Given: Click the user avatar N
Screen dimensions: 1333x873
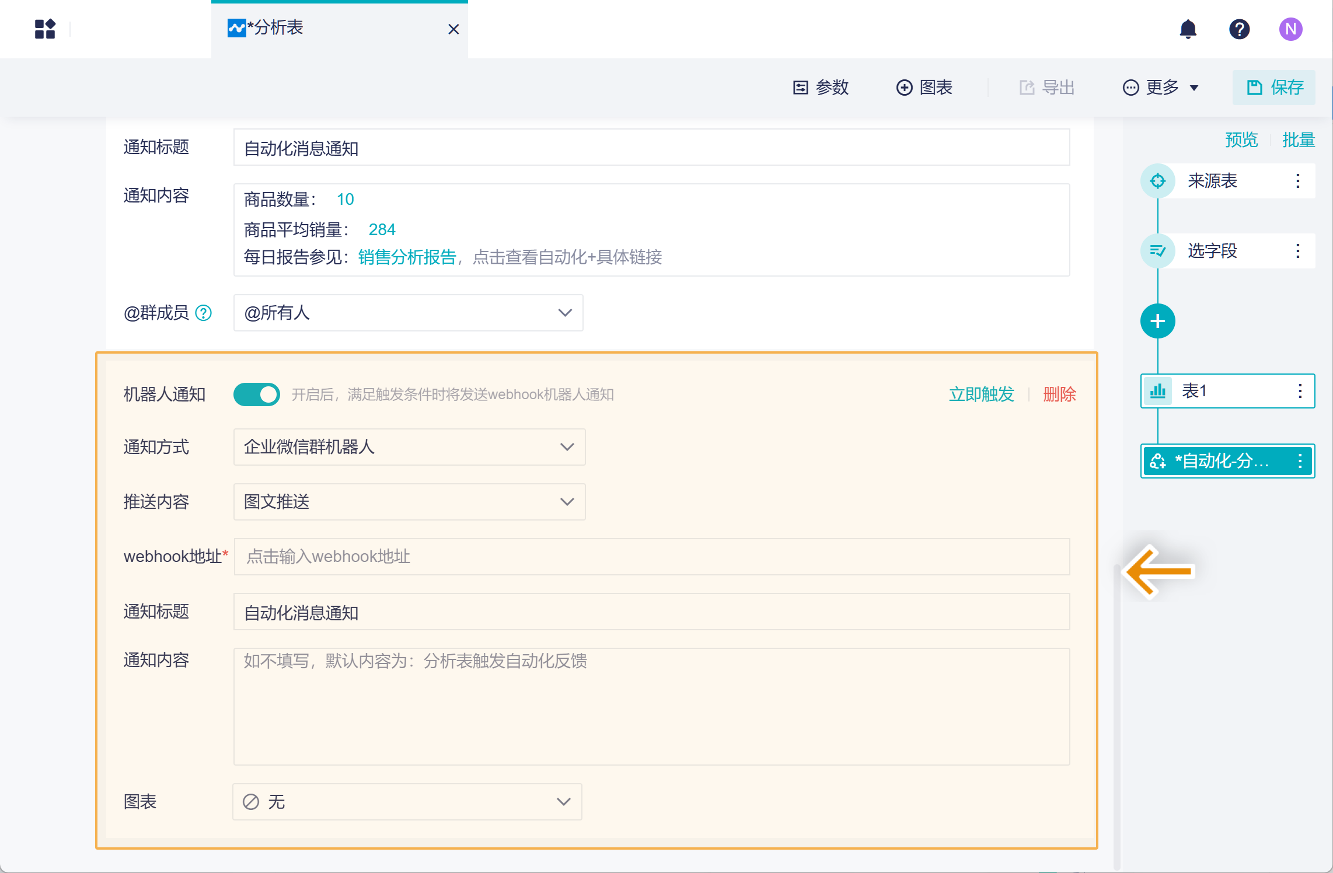Looking at the screenshot, I should pyautogui.click(x=1290, y=29).
